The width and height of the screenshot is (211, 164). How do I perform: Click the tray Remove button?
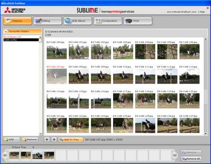pos(191,152)
